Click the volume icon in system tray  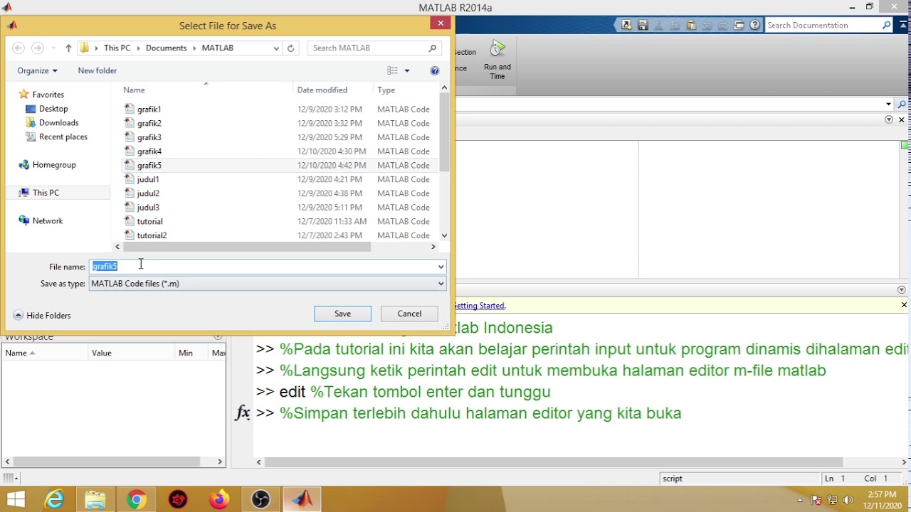coord(846,500)
